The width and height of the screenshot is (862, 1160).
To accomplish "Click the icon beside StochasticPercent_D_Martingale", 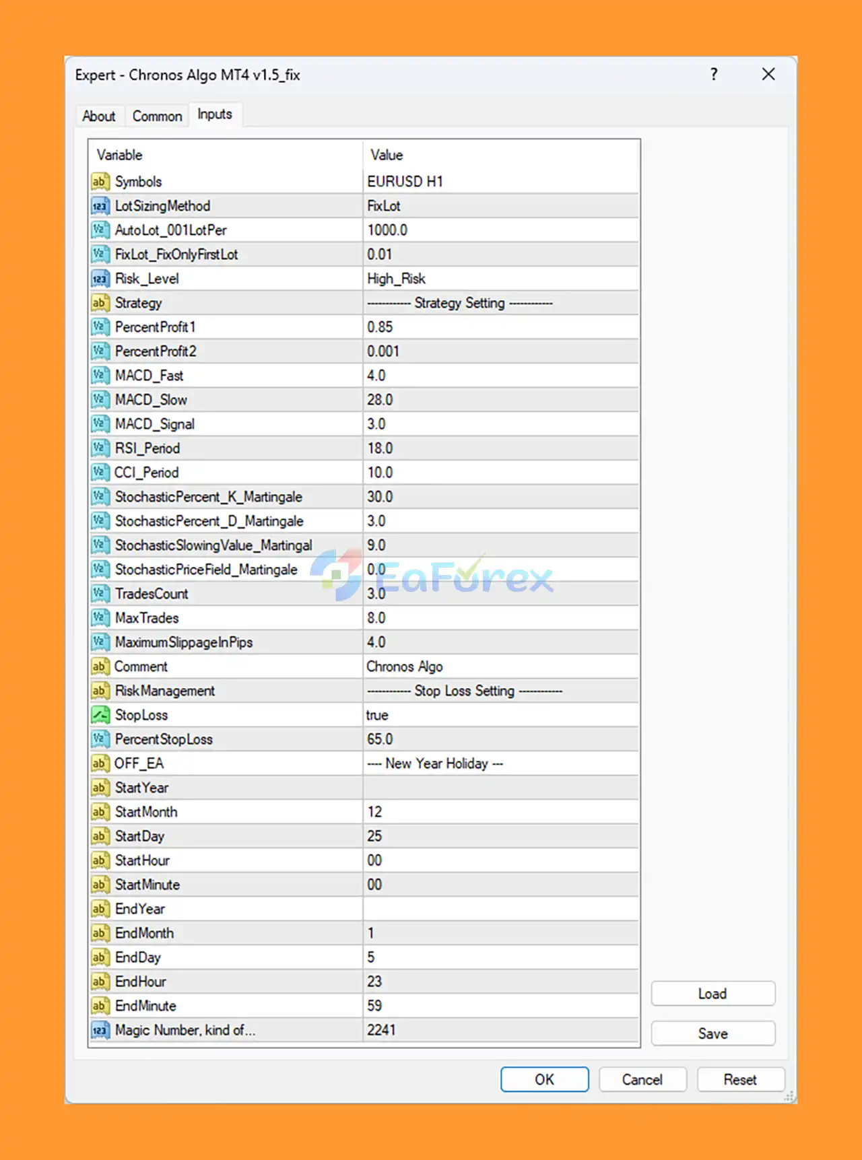I will [x=100, y=521].
